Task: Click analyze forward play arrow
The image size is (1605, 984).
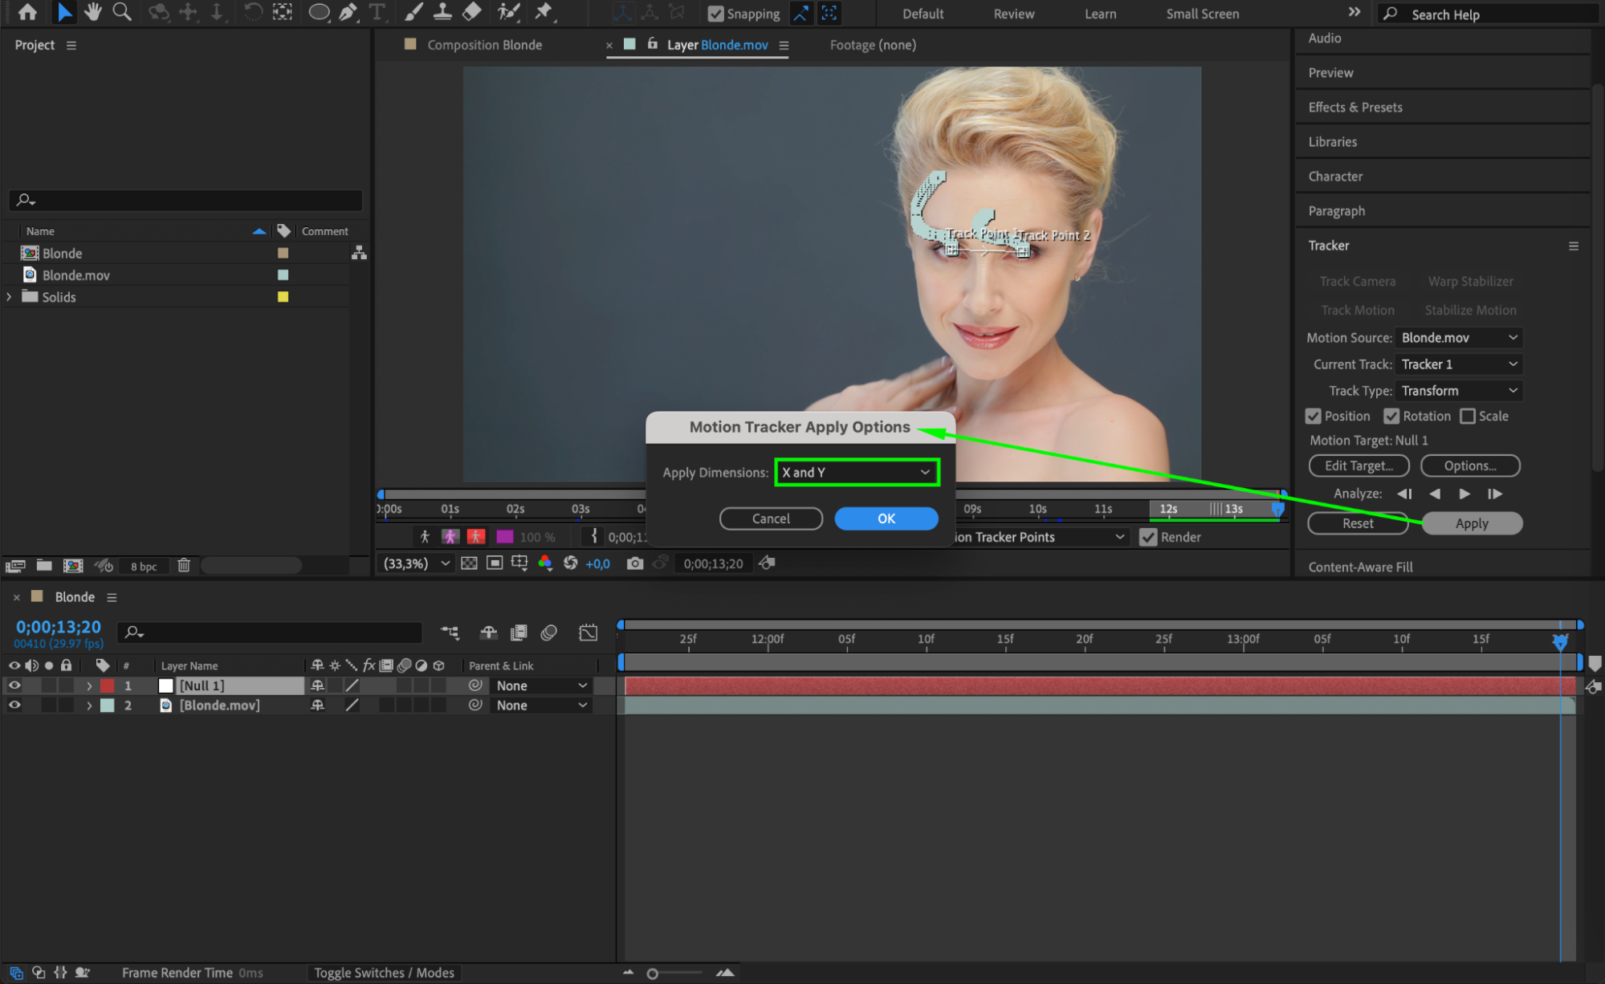Action: click(x=1464, y=494)
